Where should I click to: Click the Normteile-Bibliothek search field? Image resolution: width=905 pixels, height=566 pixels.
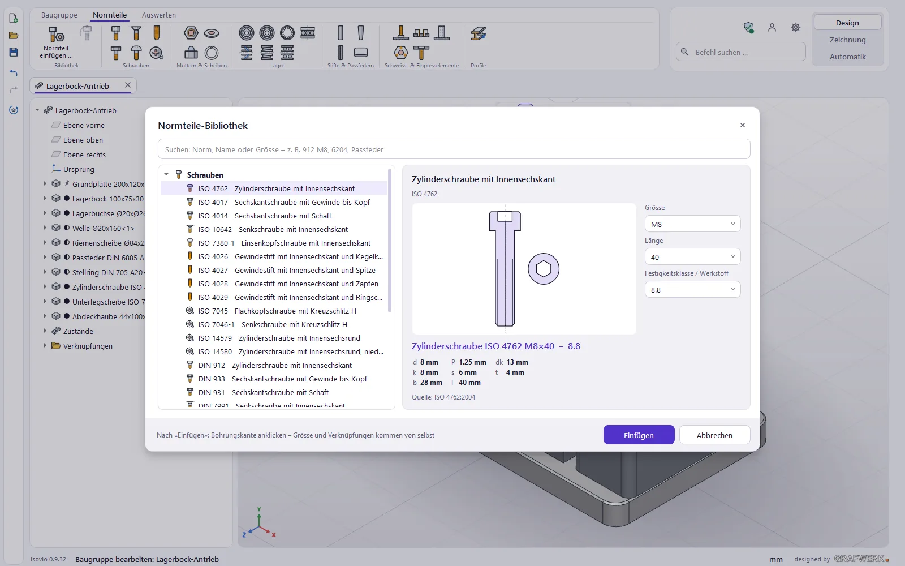(454, 149)
